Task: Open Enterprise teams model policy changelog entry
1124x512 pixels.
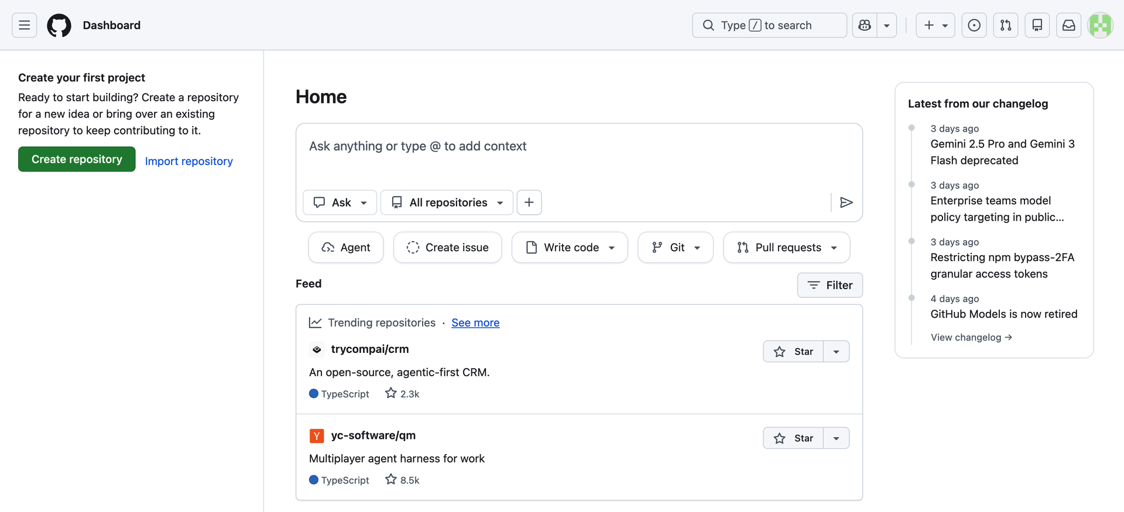Action: [x=997, y=209]
